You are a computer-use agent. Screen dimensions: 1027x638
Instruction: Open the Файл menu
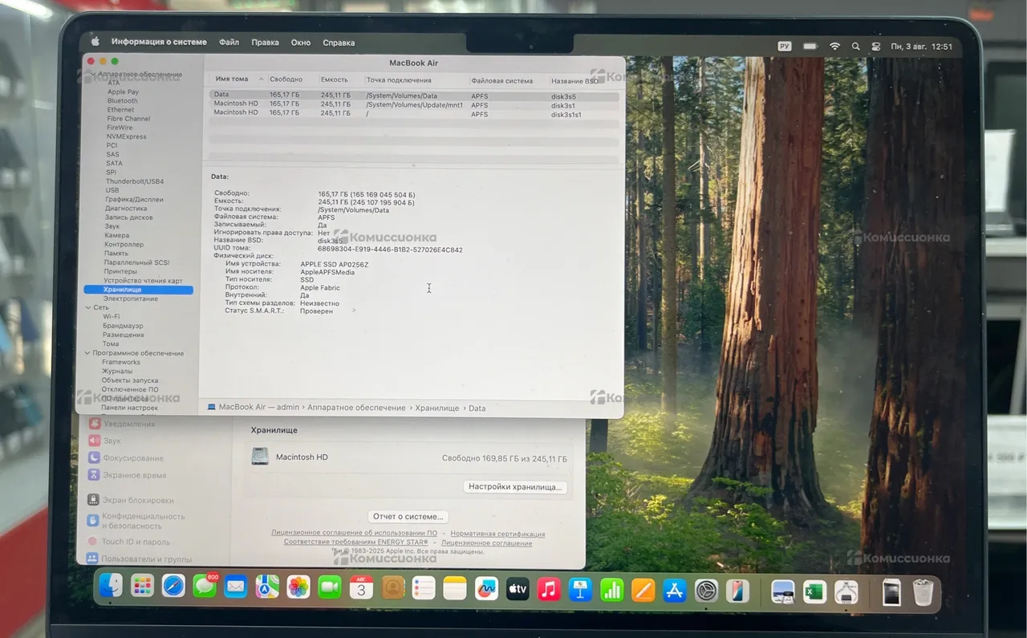229,42
